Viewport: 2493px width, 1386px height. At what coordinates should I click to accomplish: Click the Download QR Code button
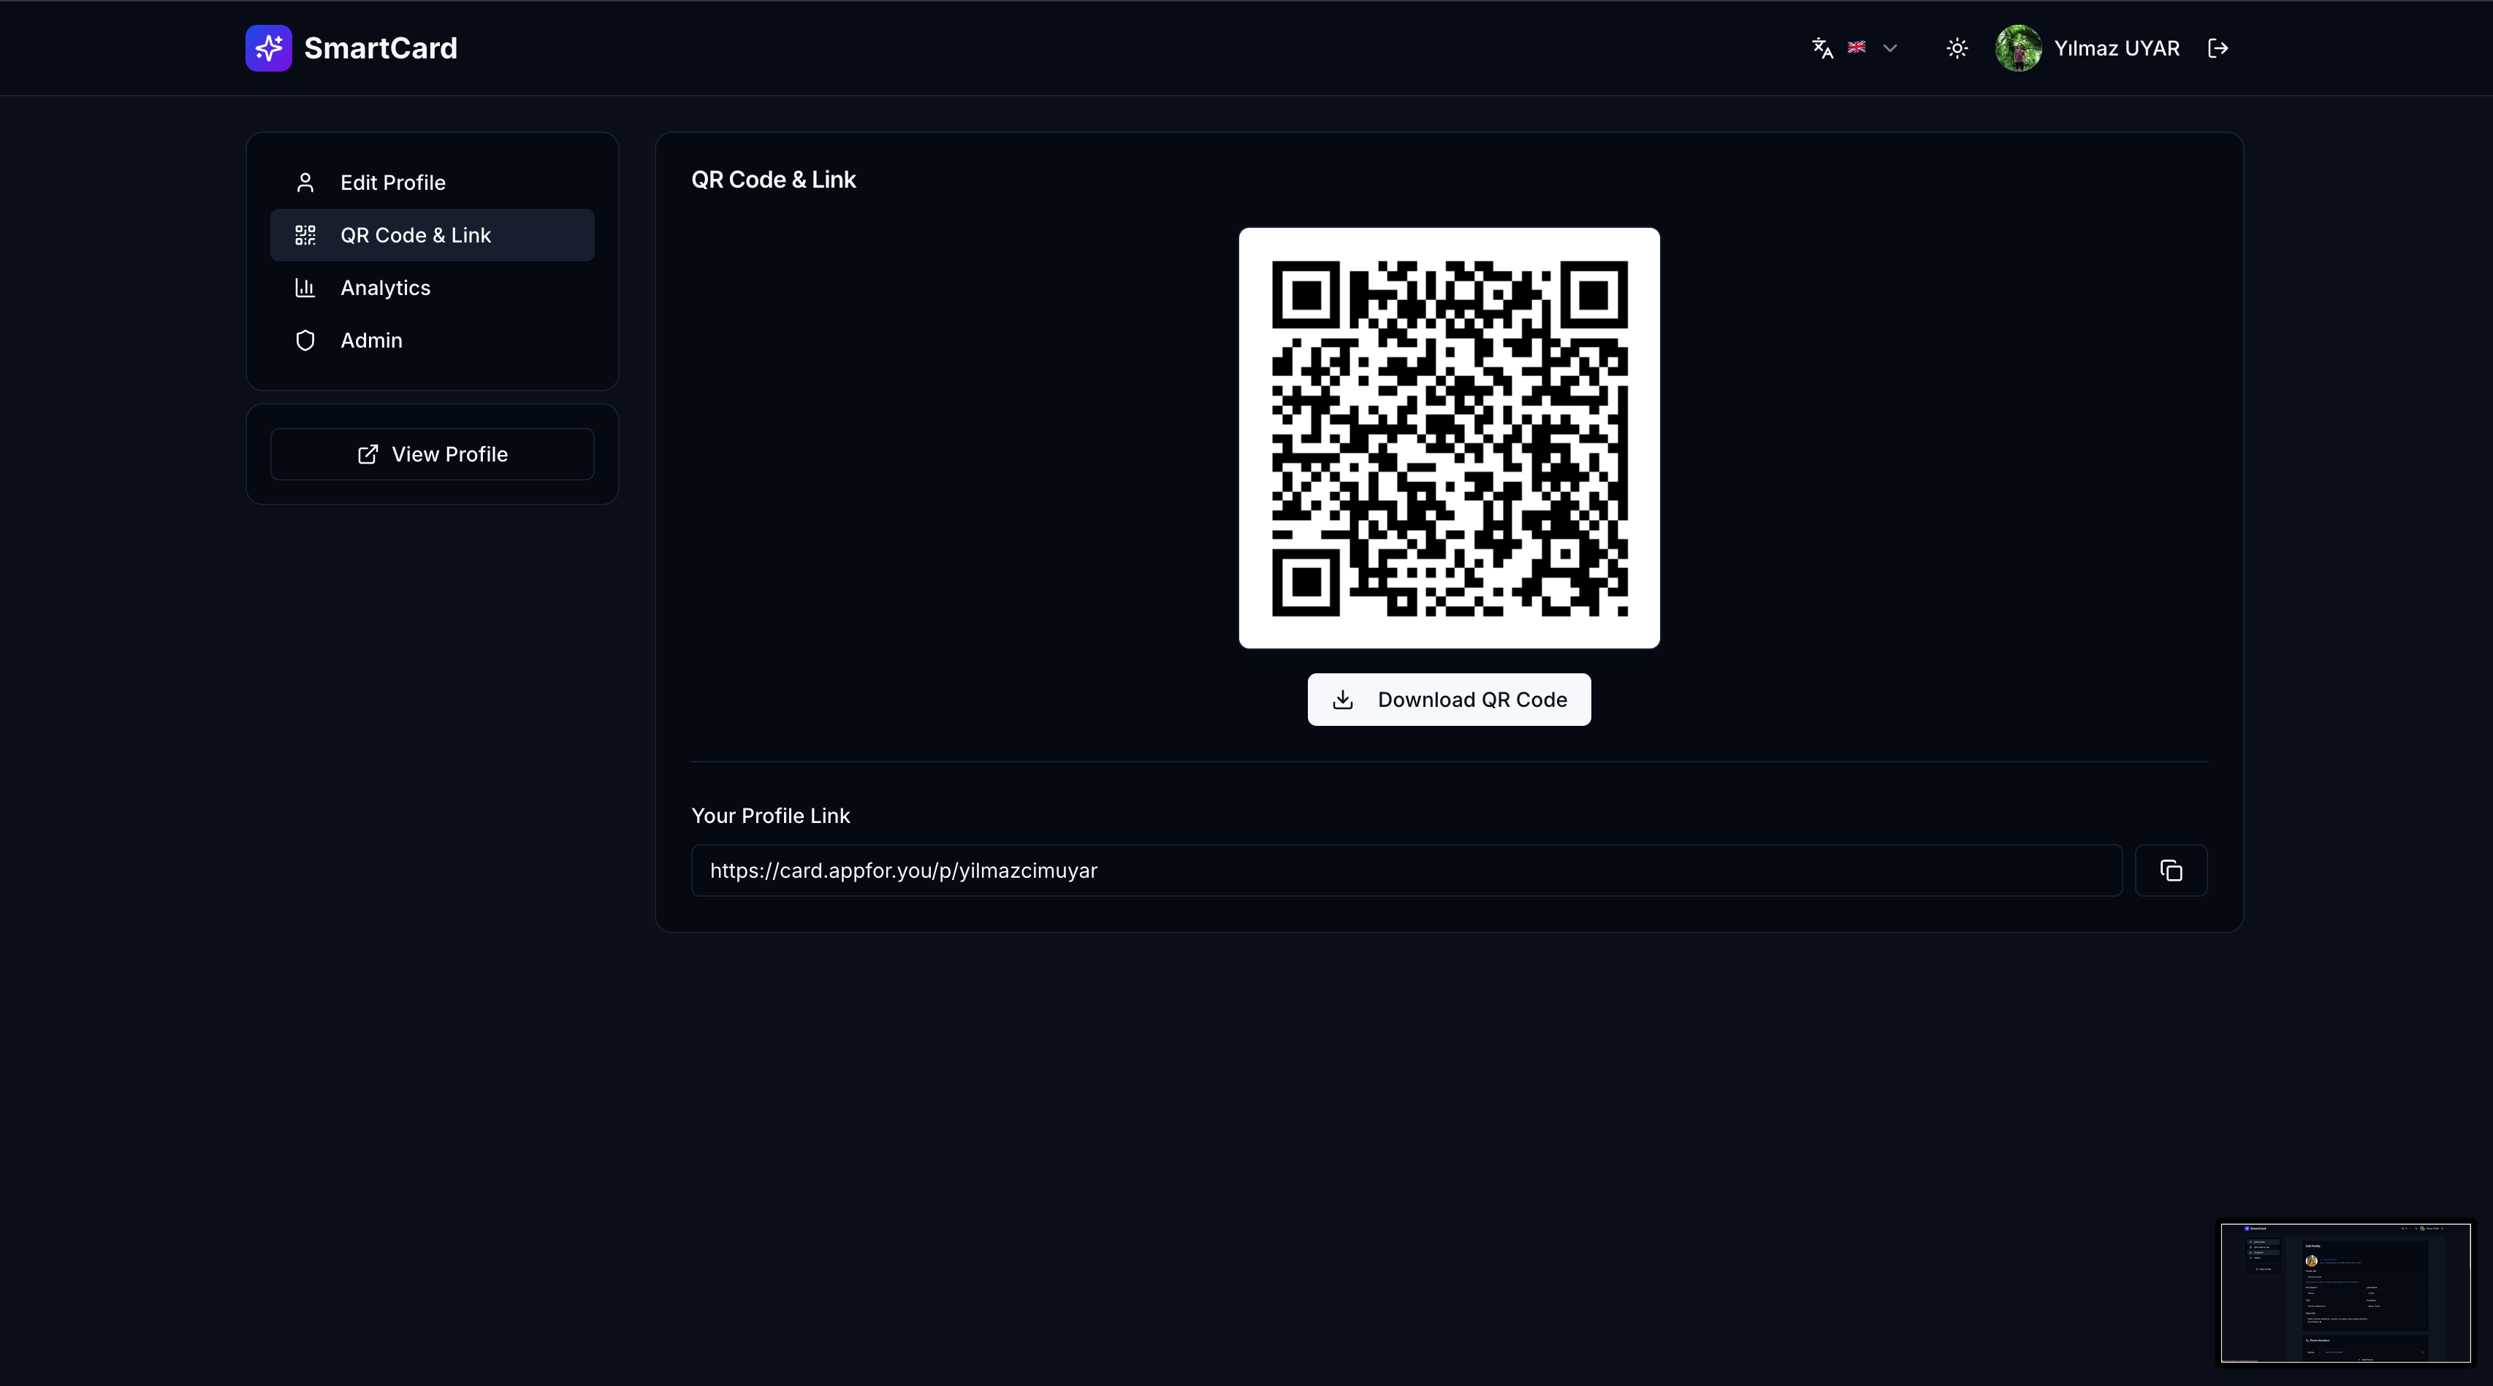(x=1448, y=700)
